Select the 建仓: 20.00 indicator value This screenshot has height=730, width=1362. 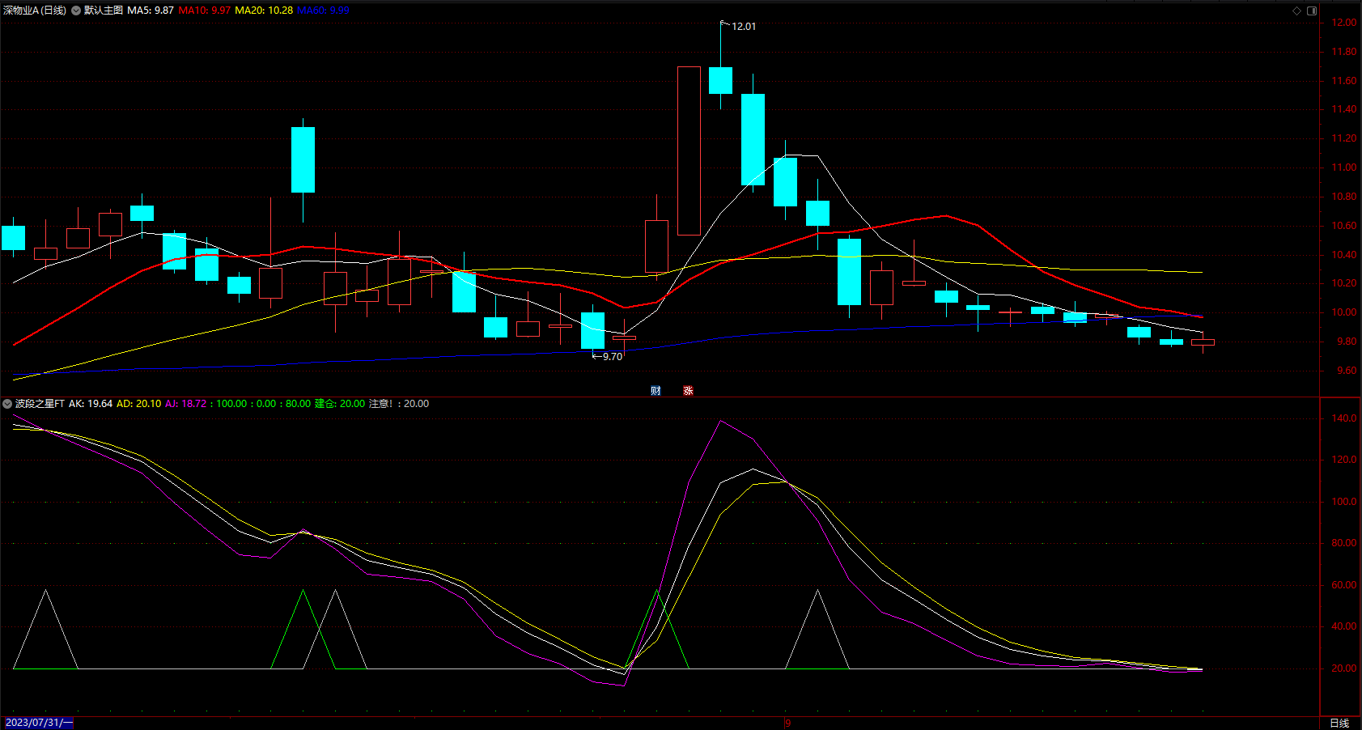pyautogui.click(x=340, y=404)
